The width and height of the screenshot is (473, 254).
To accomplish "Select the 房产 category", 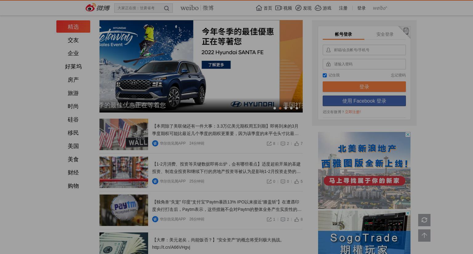I will [73, 80].
